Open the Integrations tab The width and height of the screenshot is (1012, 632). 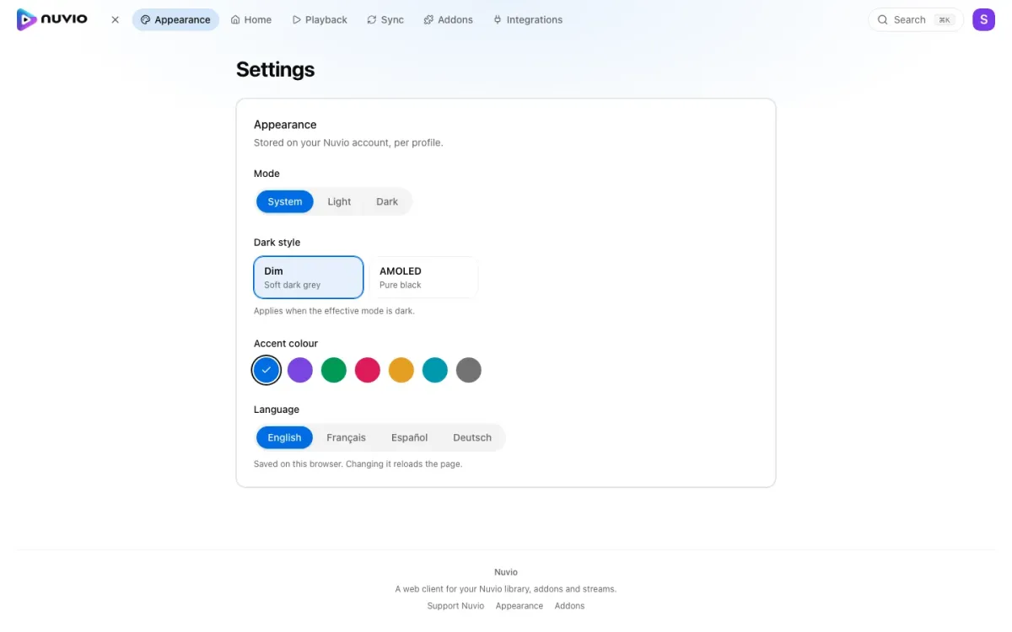pyautogui.click(x=528, y=19)
